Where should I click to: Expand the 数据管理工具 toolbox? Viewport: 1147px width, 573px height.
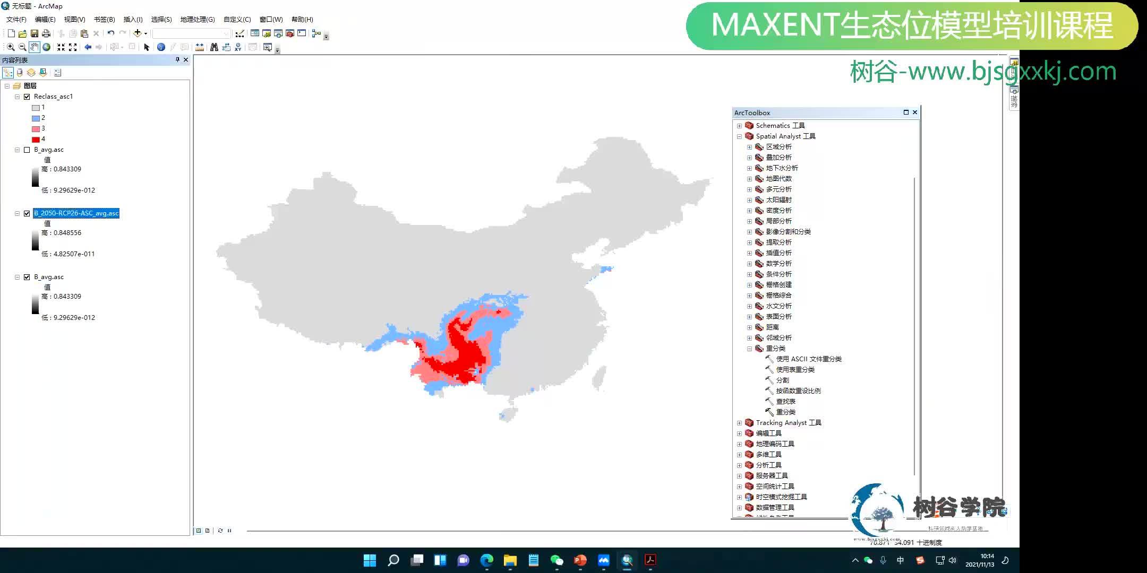[x=739, y=508]
